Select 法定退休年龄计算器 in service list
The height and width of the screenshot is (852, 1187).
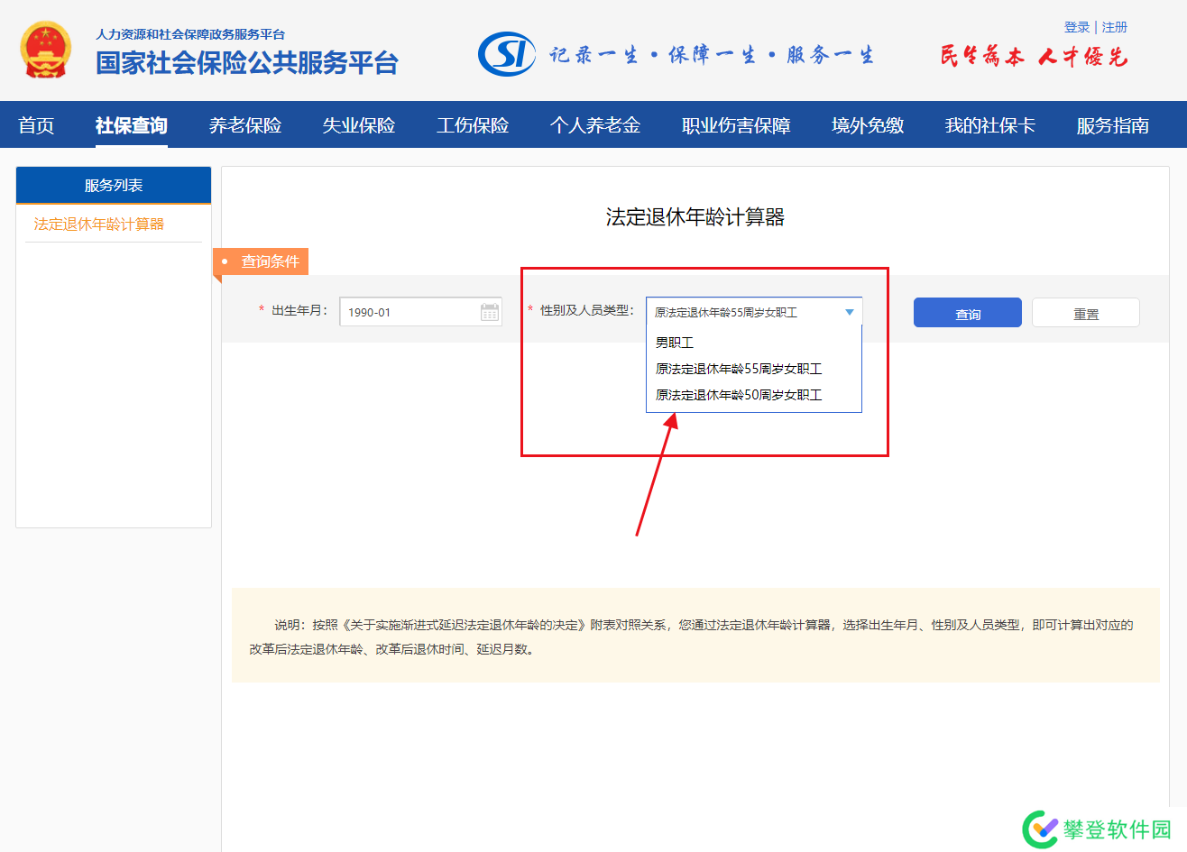click(99, 224)
